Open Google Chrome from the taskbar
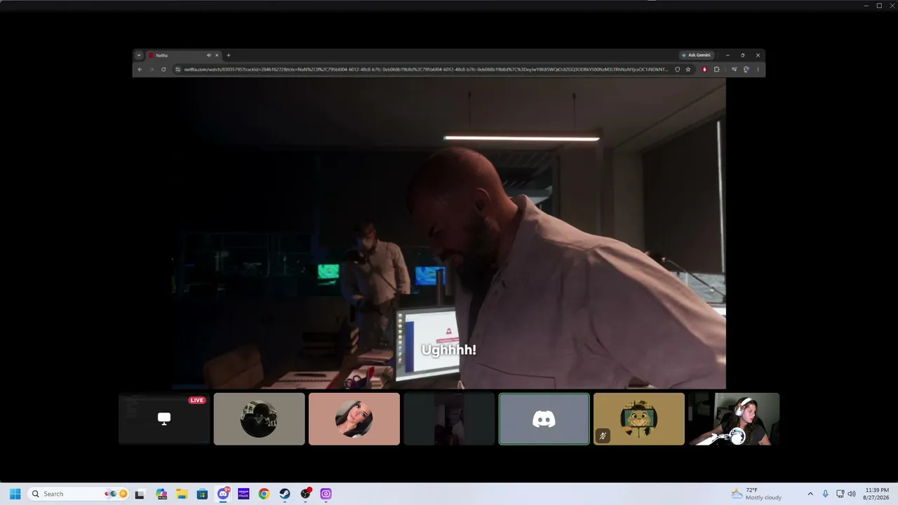This screenshot has width=898, height=505. [264, 494]
